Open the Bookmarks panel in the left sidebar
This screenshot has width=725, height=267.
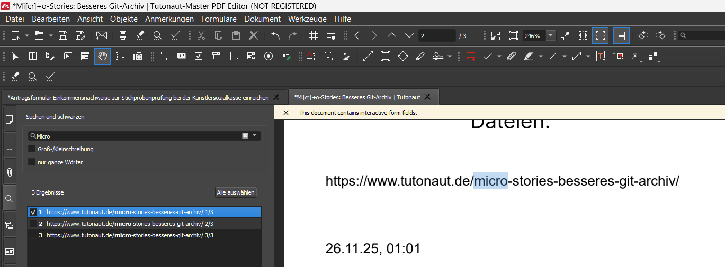tap(9, 146)
